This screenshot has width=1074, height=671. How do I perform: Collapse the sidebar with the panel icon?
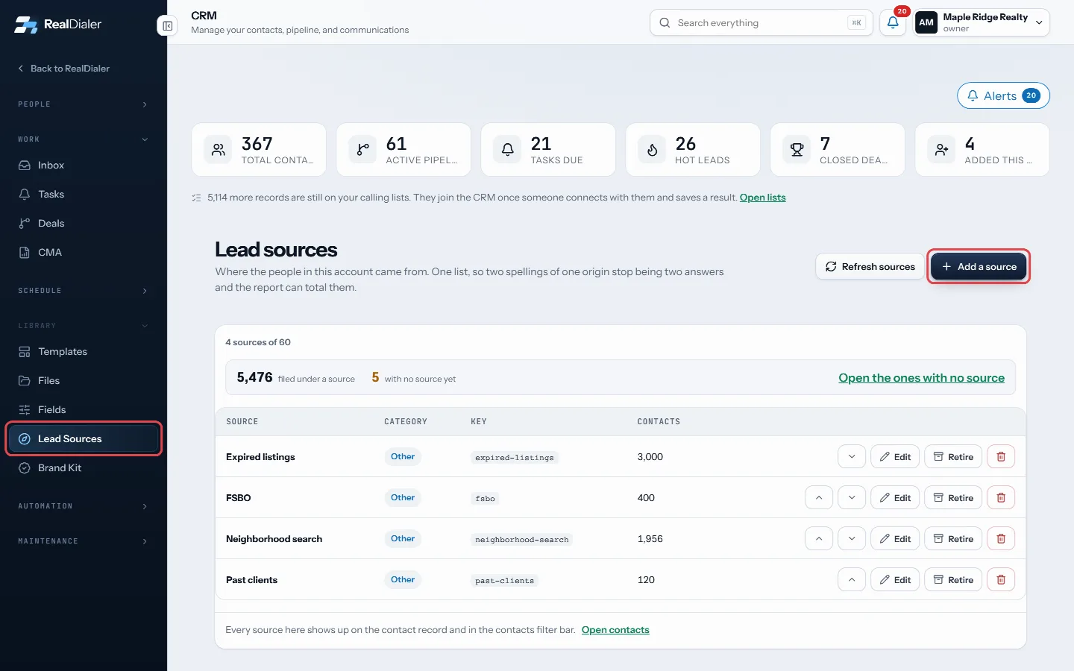(167, 26)
